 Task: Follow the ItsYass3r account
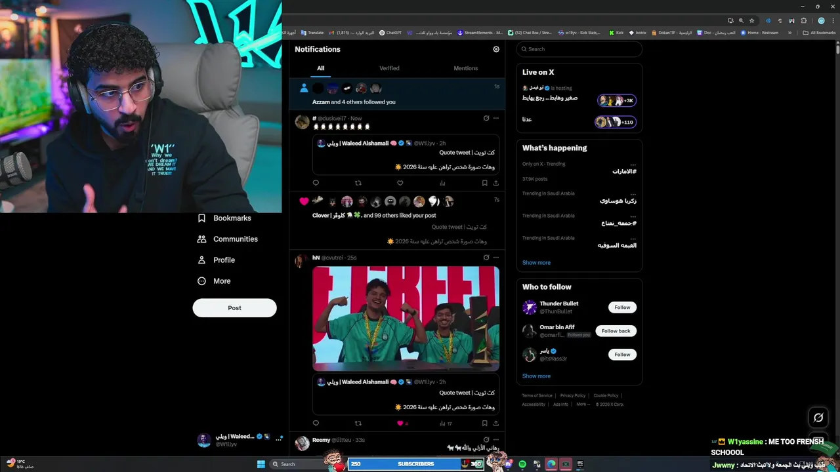[x=622, y=355]
